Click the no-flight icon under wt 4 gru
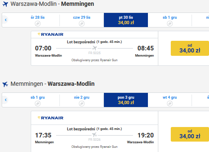Viewport: 209px width, 152px height. click(x=170, y=103)
